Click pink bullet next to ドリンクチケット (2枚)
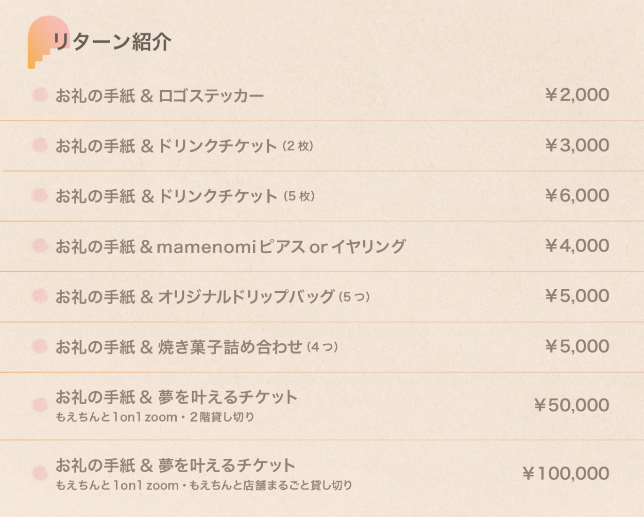The height and width of the screenshot is (517, 644). (x=40, y=145)
